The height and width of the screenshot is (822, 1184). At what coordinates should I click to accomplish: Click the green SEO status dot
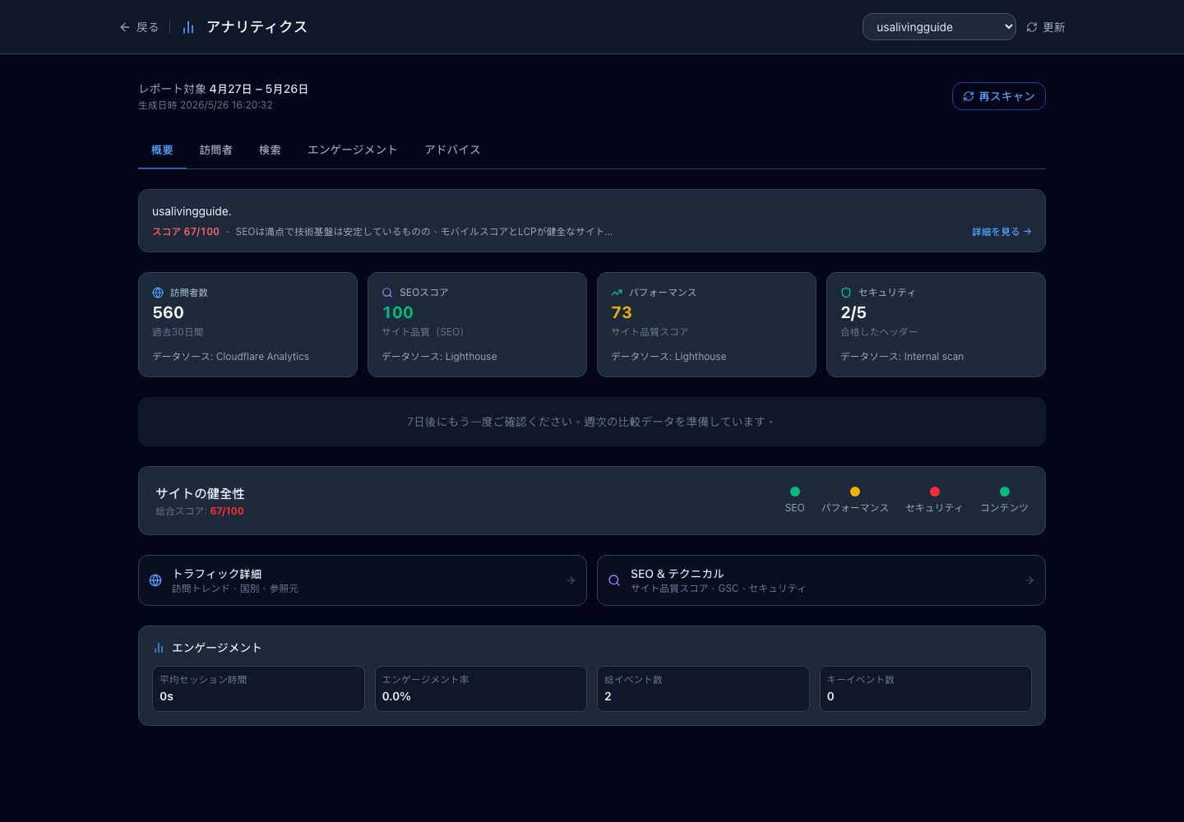pyautogui.click(x=795, y=492)
